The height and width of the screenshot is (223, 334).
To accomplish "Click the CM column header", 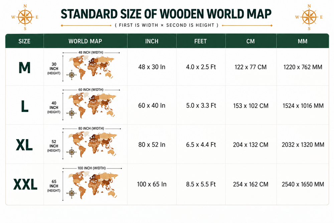I will (x=251, y=41).
